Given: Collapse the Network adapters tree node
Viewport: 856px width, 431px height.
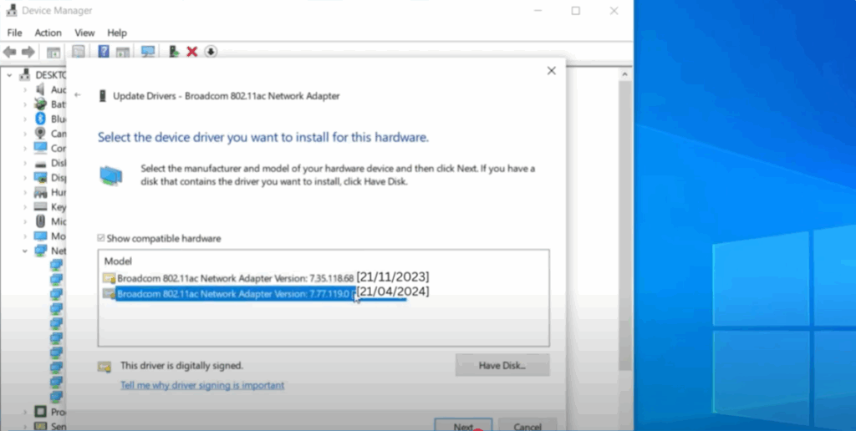Looking at the screenshot, I should (x=24, y=251).
